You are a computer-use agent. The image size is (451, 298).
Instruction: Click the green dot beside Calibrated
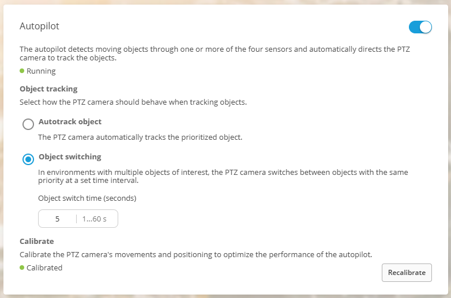[22, 268]
